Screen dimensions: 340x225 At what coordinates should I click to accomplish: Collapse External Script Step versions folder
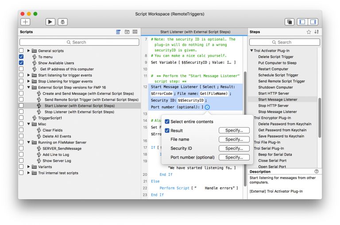[28, 87]
